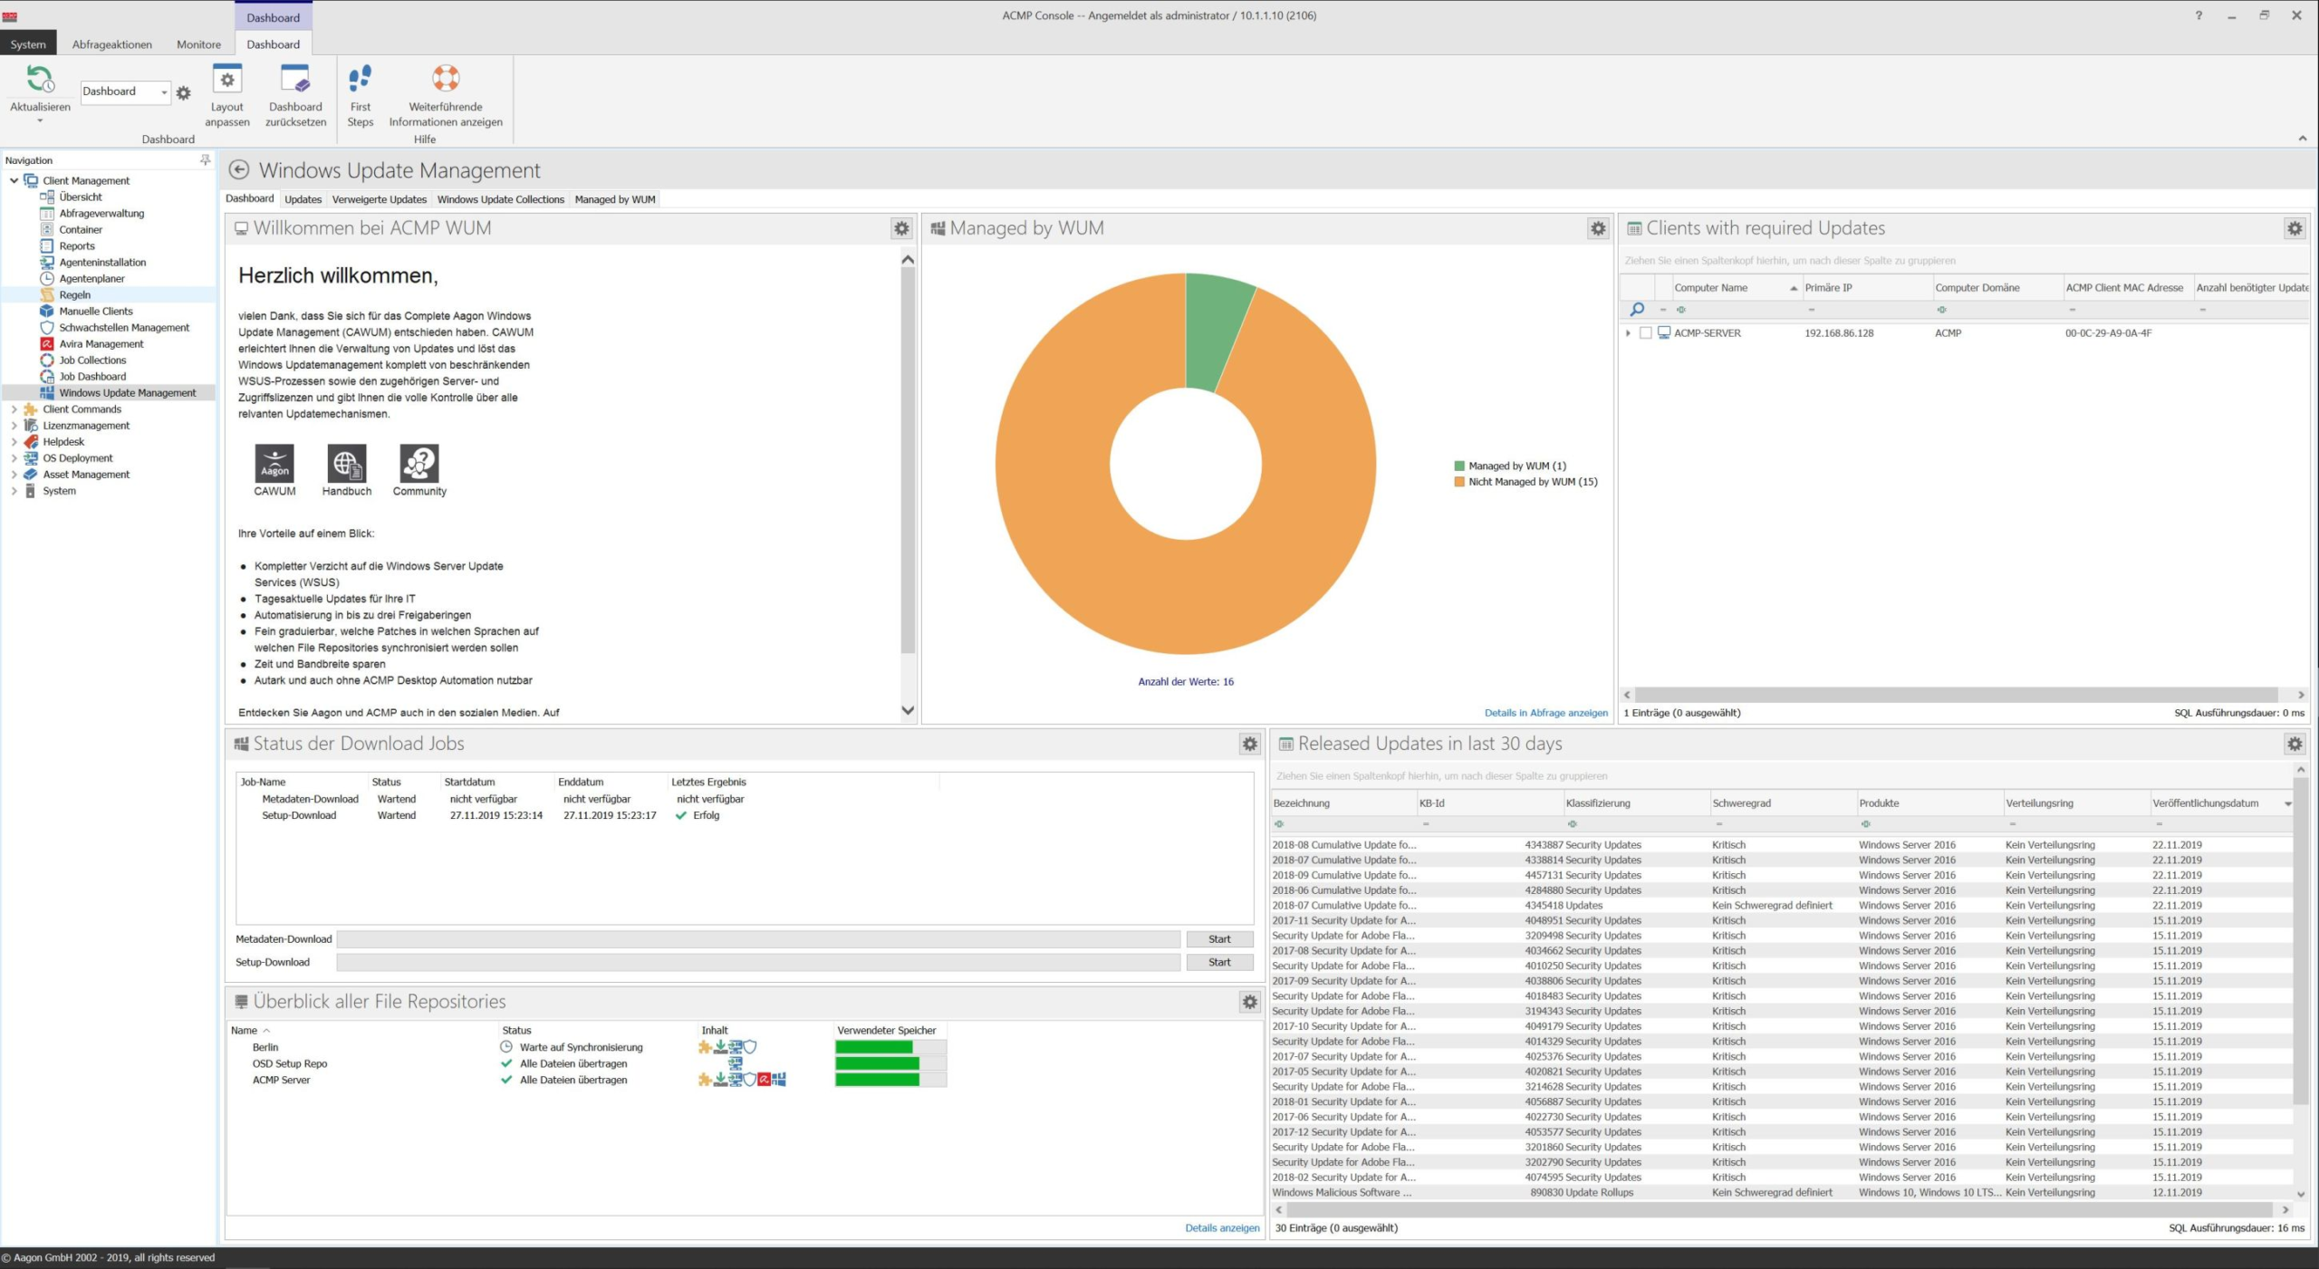Open settings gear of Managed by WUM panel
The height and width of the screenshot is (1269, 2319).
click(x=1598, y=228)
